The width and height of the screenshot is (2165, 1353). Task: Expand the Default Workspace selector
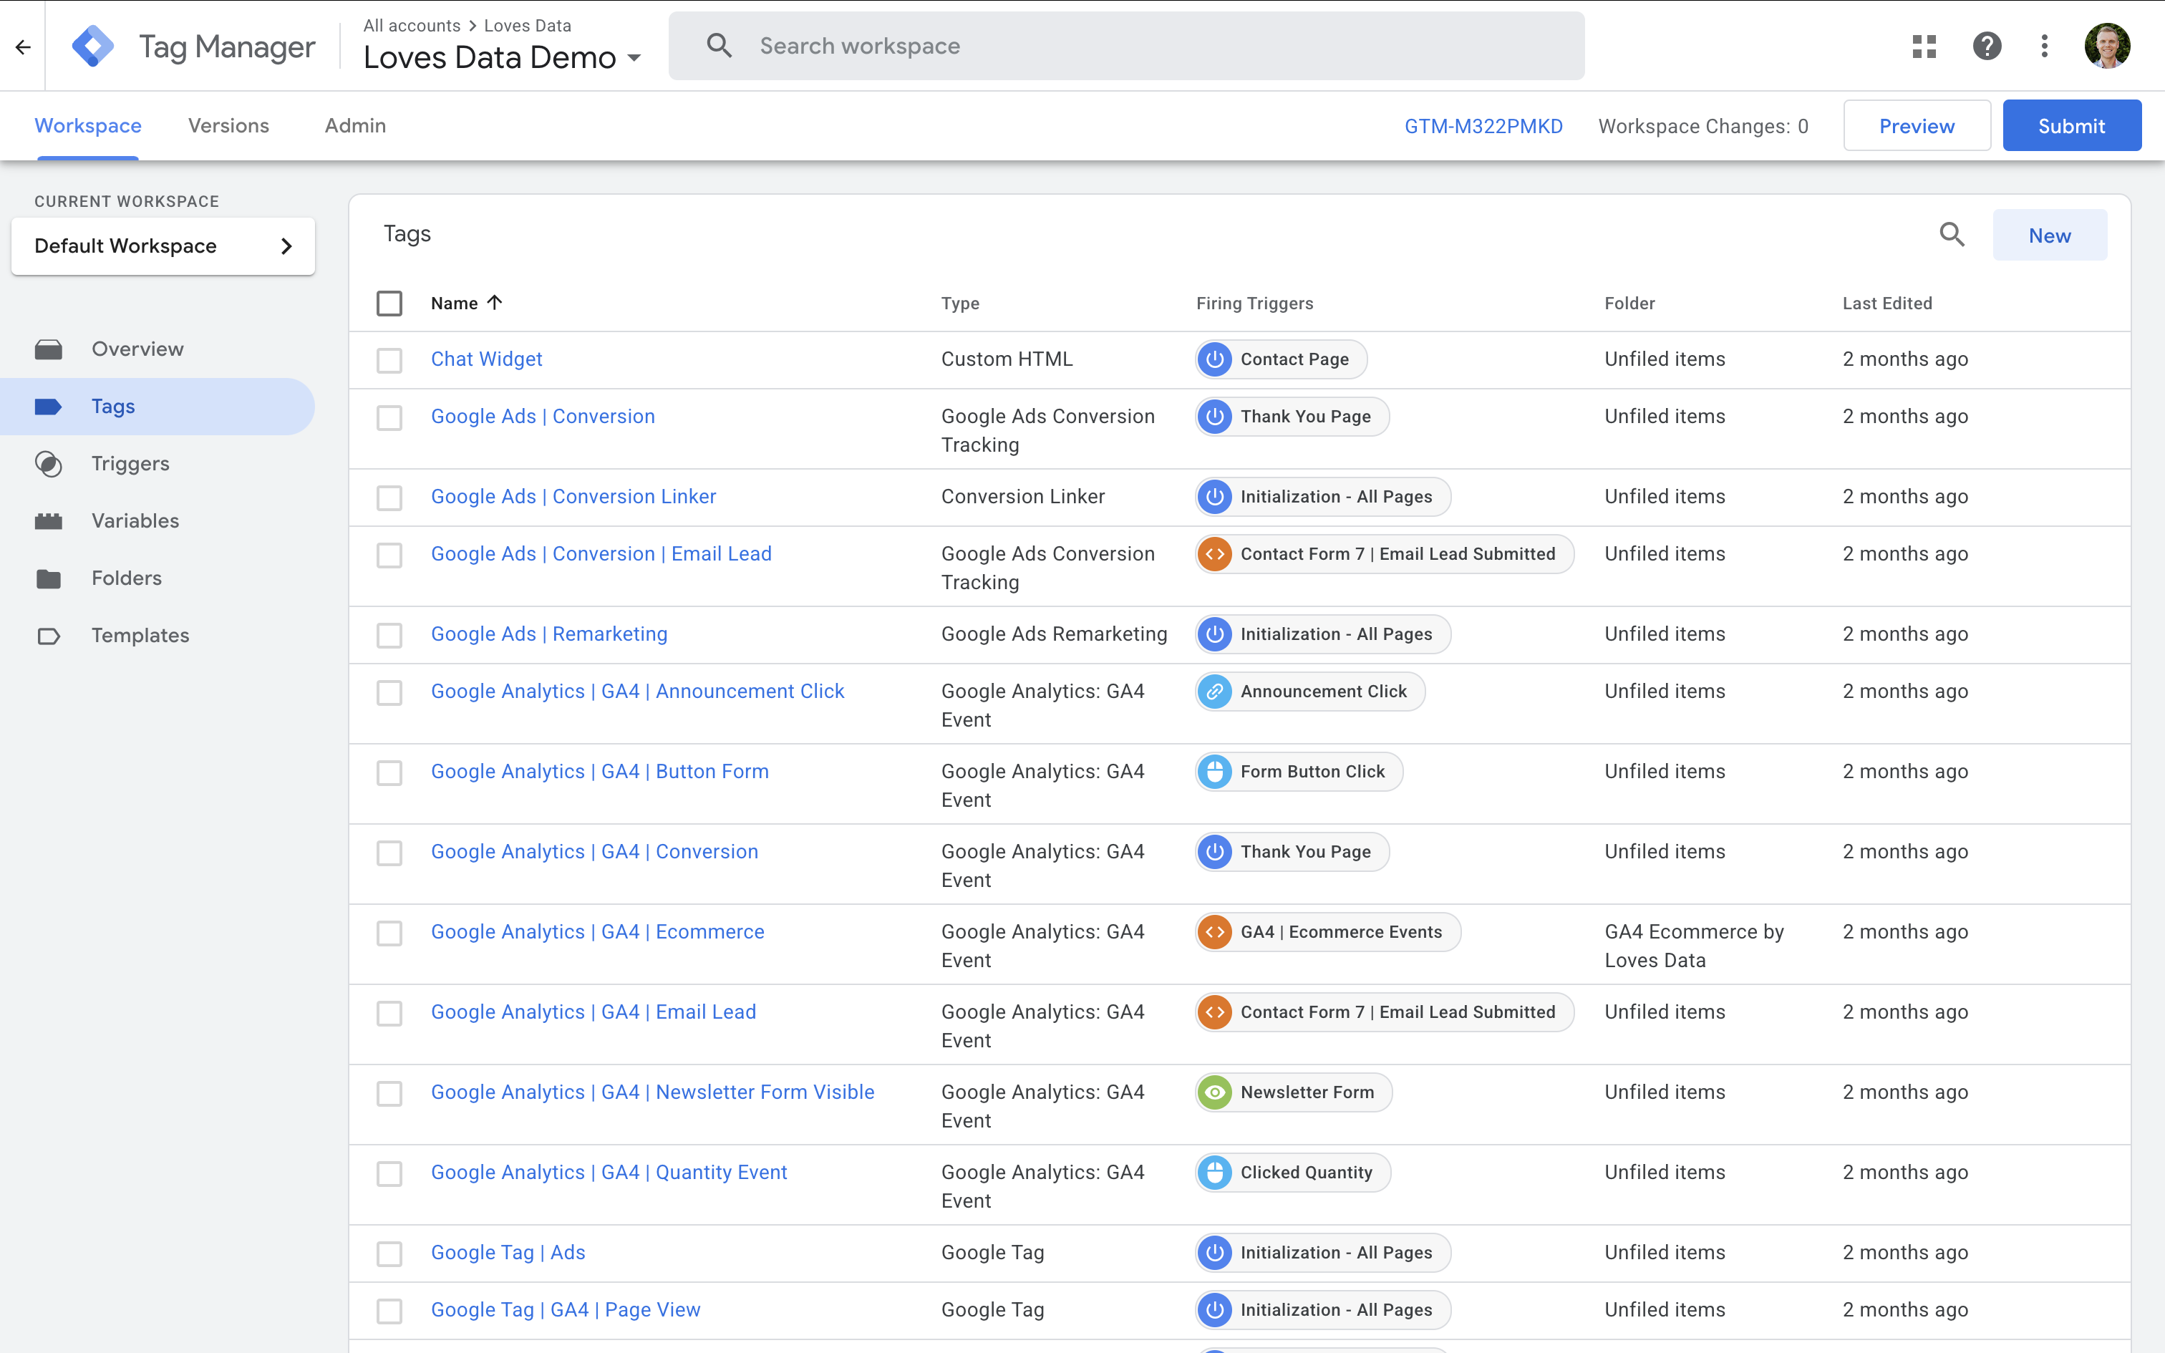point(163,246)
